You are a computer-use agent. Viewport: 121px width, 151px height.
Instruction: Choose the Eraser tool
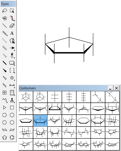12,26
